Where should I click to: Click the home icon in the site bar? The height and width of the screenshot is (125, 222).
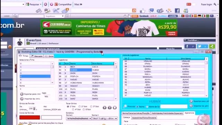[125, 16]
